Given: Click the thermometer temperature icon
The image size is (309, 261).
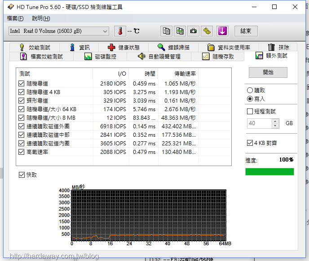Looking at the screenshot, I should coord(120,31).
